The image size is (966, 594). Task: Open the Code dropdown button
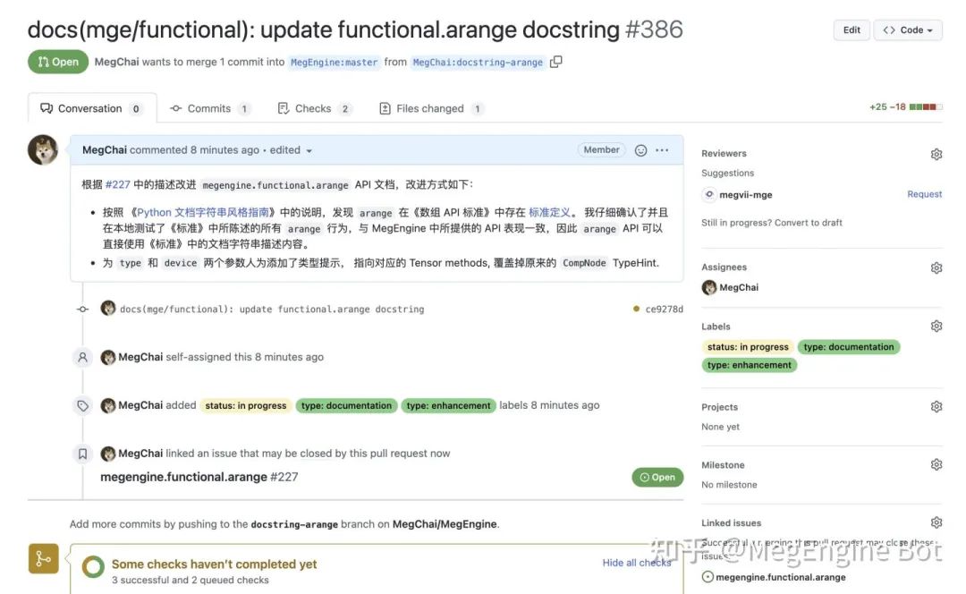pos(908,30)
